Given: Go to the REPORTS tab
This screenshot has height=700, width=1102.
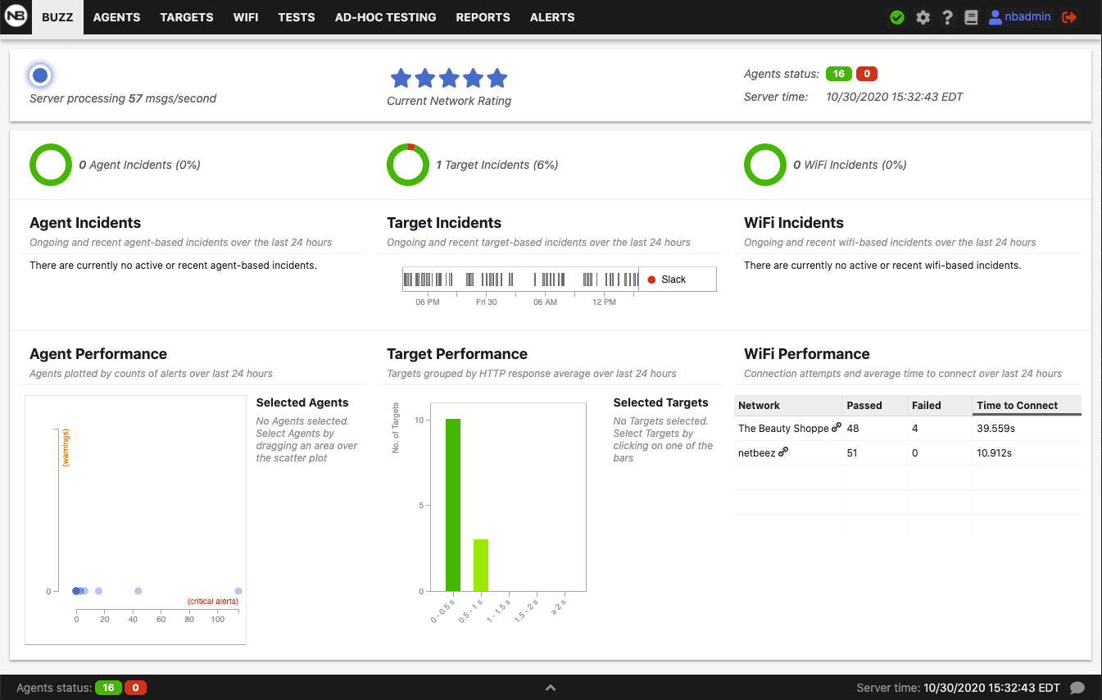Looking at the screenshot, I should pos(483,16).
